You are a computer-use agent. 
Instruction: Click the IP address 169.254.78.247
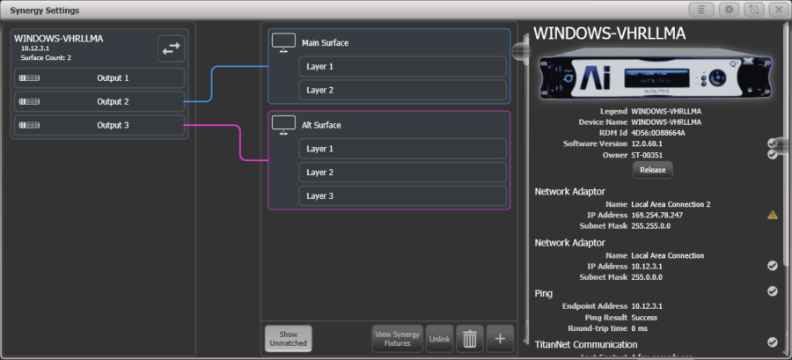pos(656,215)
